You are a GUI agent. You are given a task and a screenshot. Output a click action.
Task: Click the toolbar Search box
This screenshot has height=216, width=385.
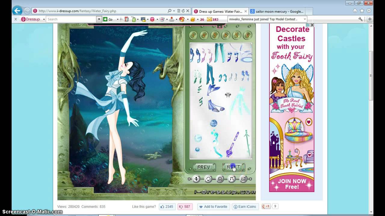tap(71, 19)
